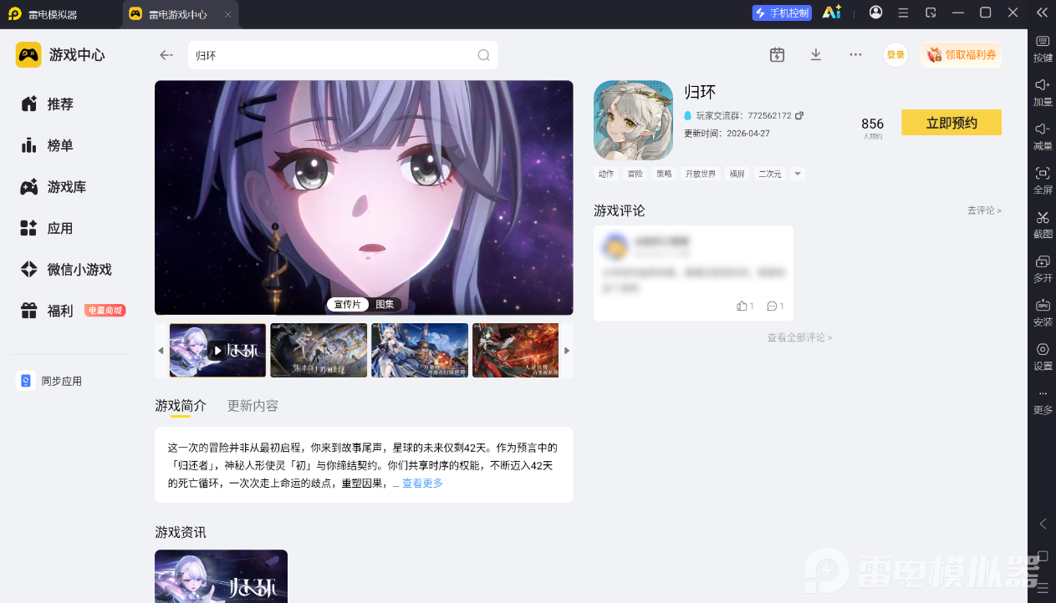
Task: Open the user account icon in title bar
Action: (875, 13)
